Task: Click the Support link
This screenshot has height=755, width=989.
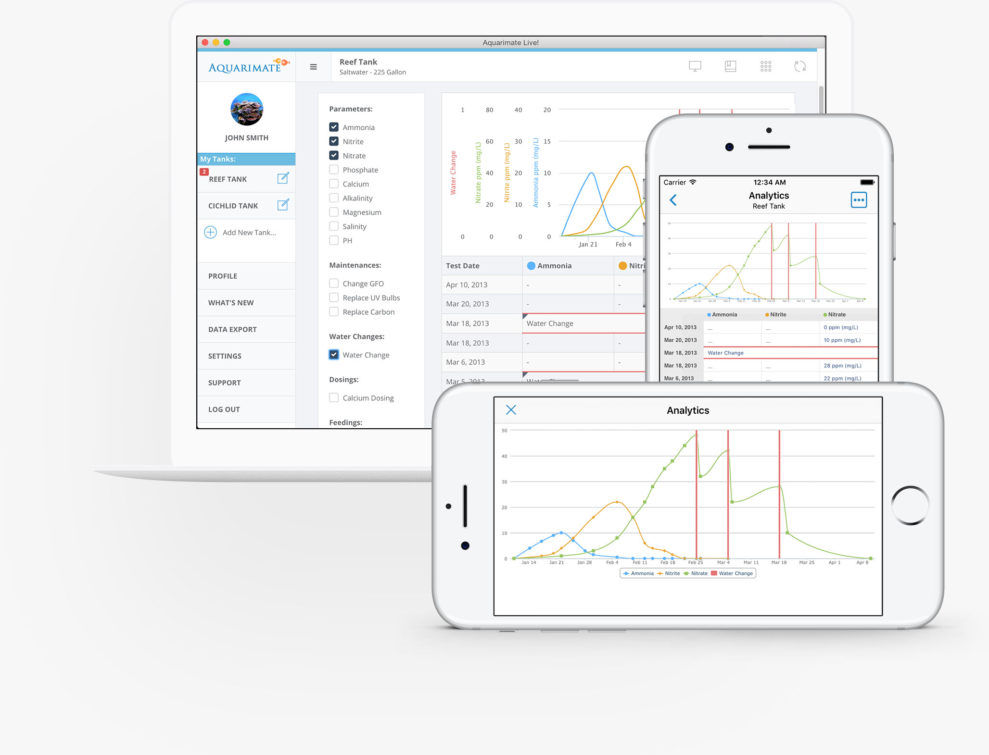Action: pos(223,382)
